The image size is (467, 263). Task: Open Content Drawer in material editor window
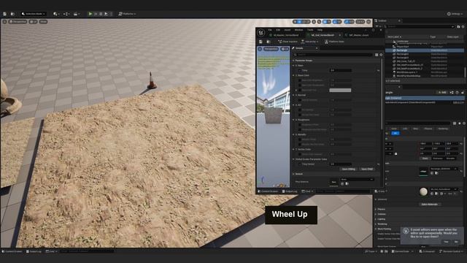coord(268,191)
